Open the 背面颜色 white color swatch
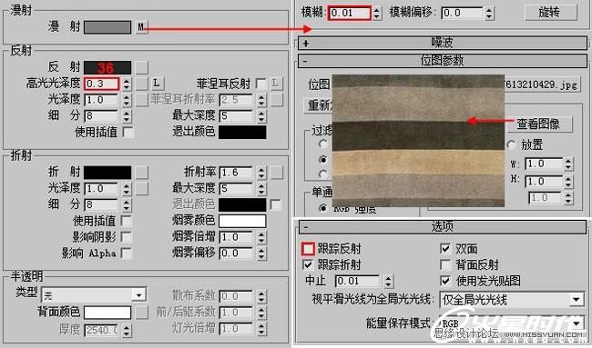 pos(107,313)
